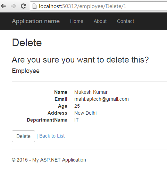Screen dimensions: 167x173
Task: Click the IT department value
Action: coord(76,120)
